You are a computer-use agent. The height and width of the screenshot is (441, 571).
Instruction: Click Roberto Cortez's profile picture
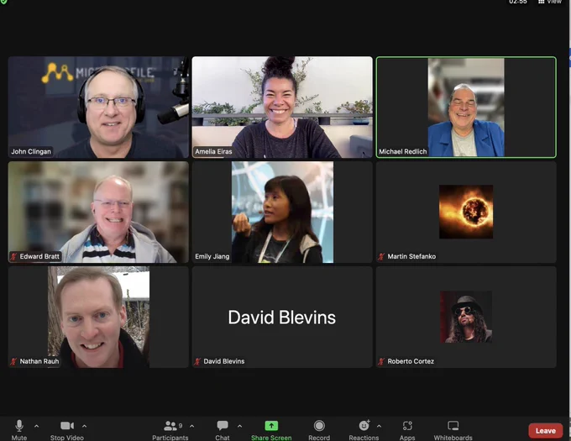[466, 317]
